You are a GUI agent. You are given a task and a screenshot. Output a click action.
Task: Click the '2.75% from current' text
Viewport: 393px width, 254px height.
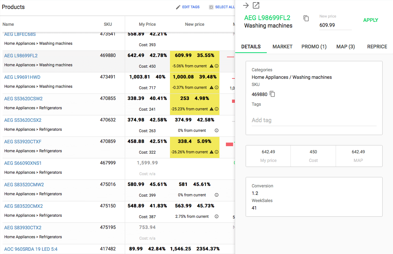click(x=192, y=216)
